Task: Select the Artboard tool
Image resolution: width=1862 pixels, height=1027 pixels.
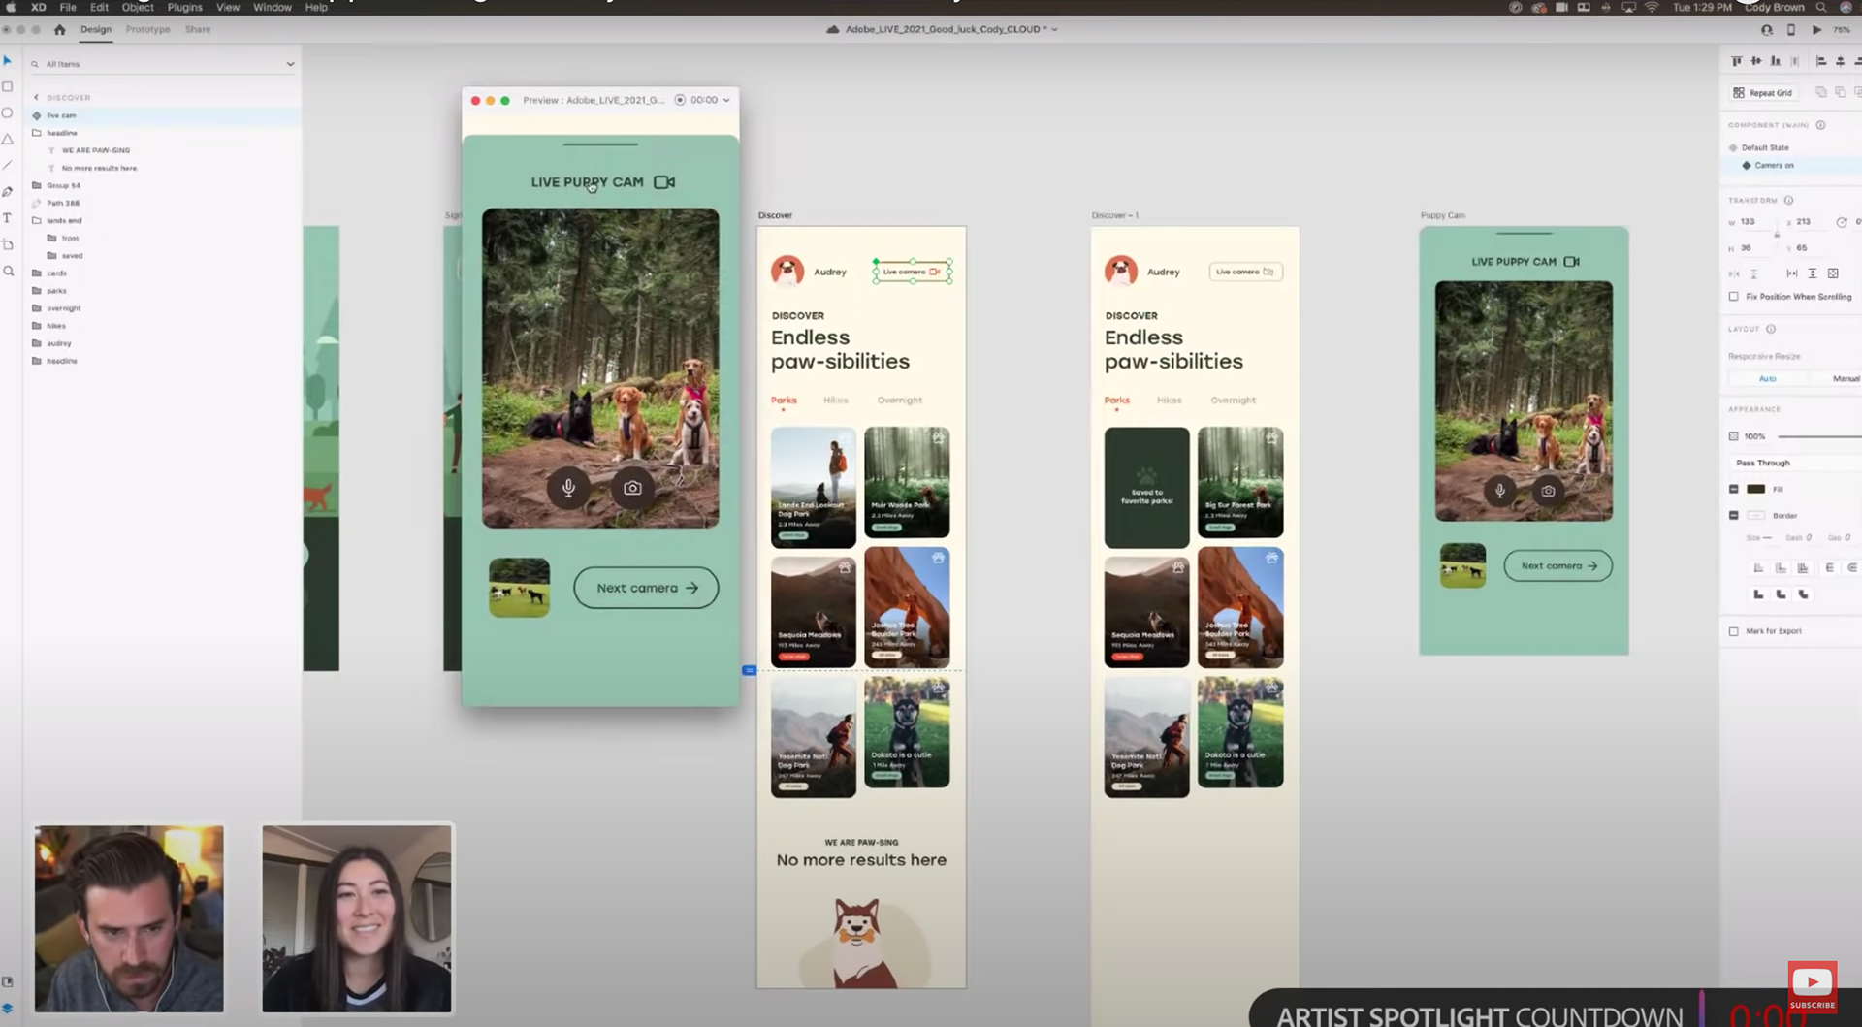Action: point(8,244)
